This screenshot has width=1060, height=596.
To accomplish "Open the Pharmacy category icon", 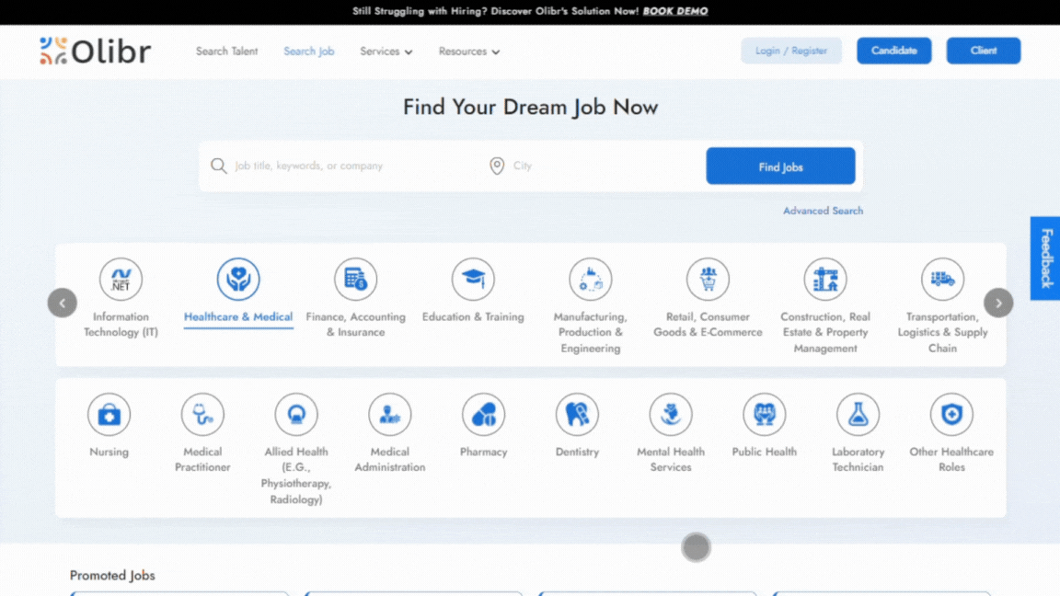I will click(x=483, y=415).
